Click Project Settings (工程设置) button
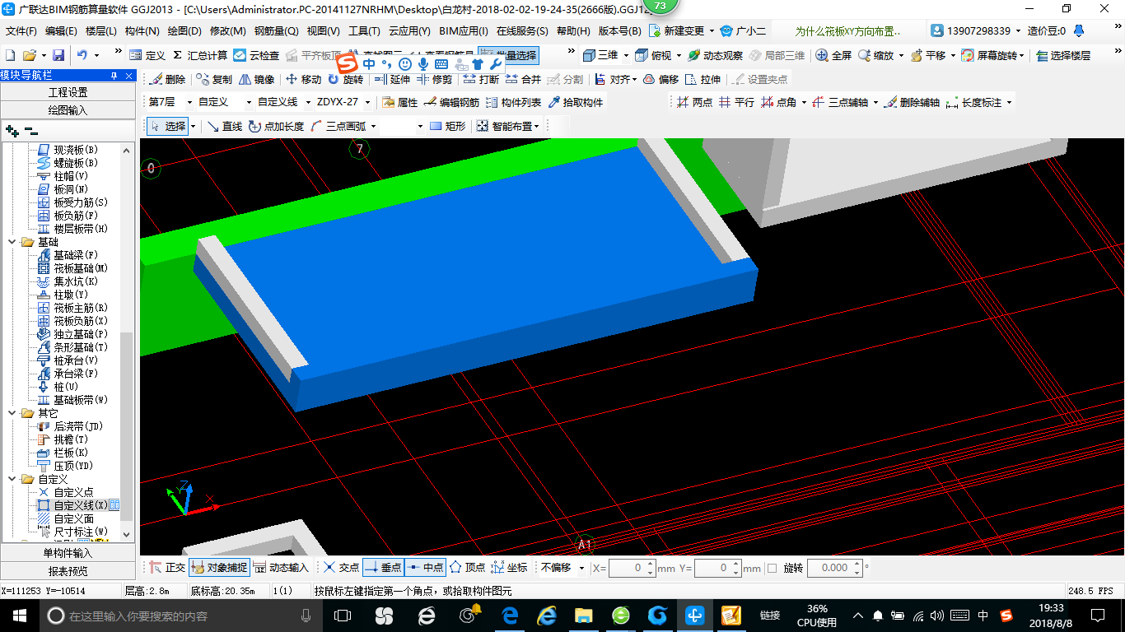 pos(68,92)
